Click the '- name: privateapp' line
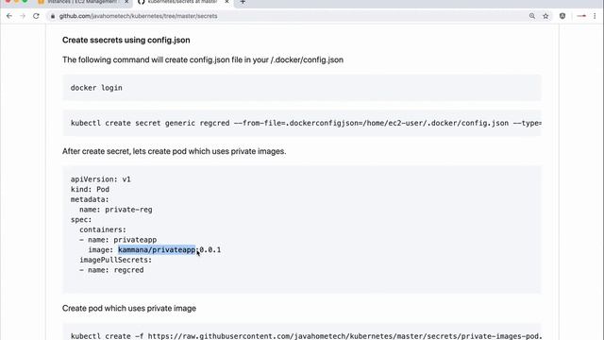The width and height of the screenshot is (604, 340). click(118, 240)
